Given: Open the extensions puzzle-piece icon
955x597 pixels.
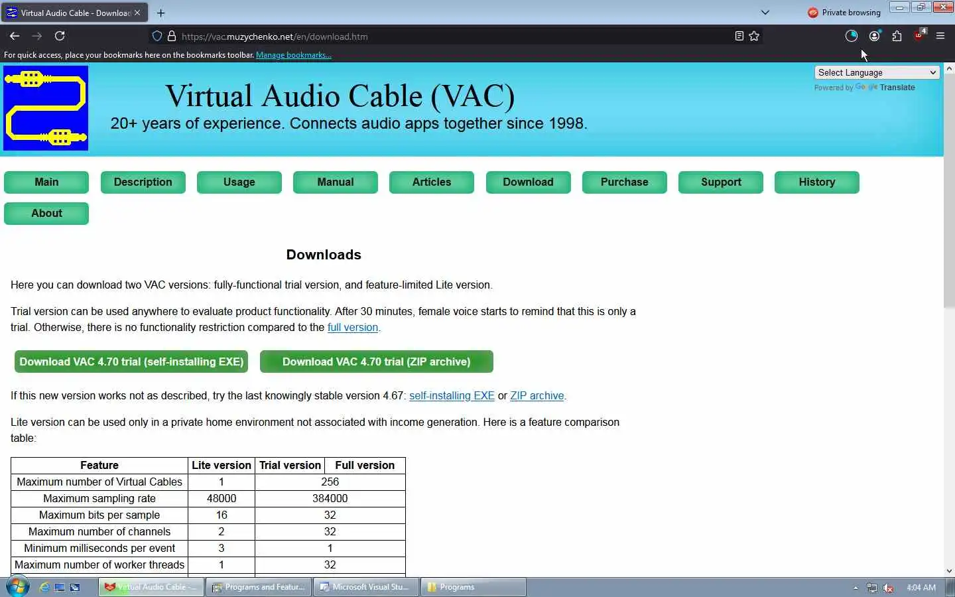Looking at the screenshot, I should point(897,36).
